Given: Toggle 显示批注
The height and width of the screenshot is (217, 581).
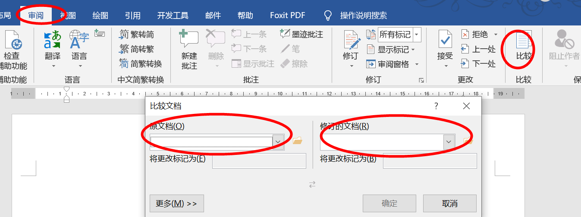Looking at the screenshot, I should 253,63.
